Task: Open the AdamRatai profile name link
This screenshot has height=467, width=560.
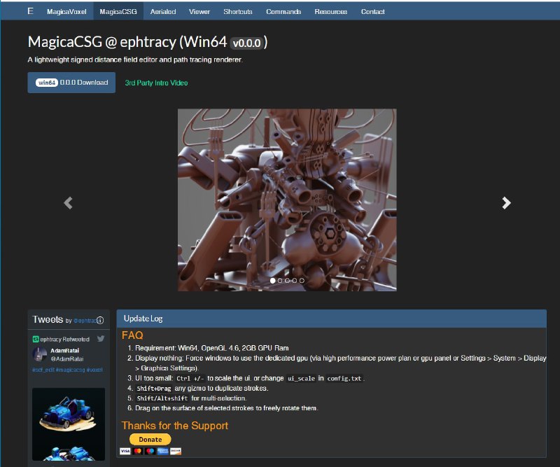Action: (64, 351)
